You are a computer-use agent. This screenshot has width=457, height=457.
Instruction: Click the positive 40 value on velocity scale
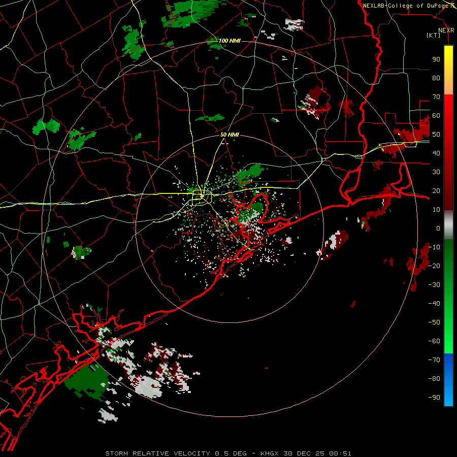tap(436, 153)
